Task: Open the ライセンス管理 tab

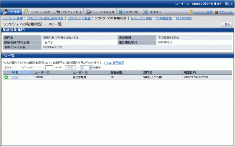Action: [37, 12]
